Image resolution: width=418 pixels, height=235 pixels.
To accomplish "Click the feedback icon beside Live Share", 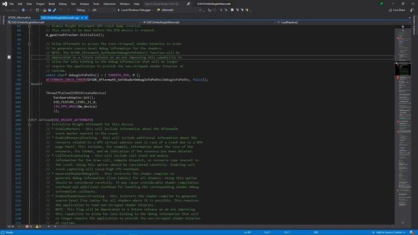I will (412, 10).
